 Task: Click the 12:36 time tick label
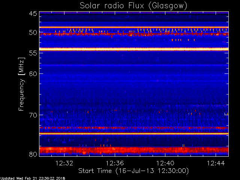tap(115, 163)
